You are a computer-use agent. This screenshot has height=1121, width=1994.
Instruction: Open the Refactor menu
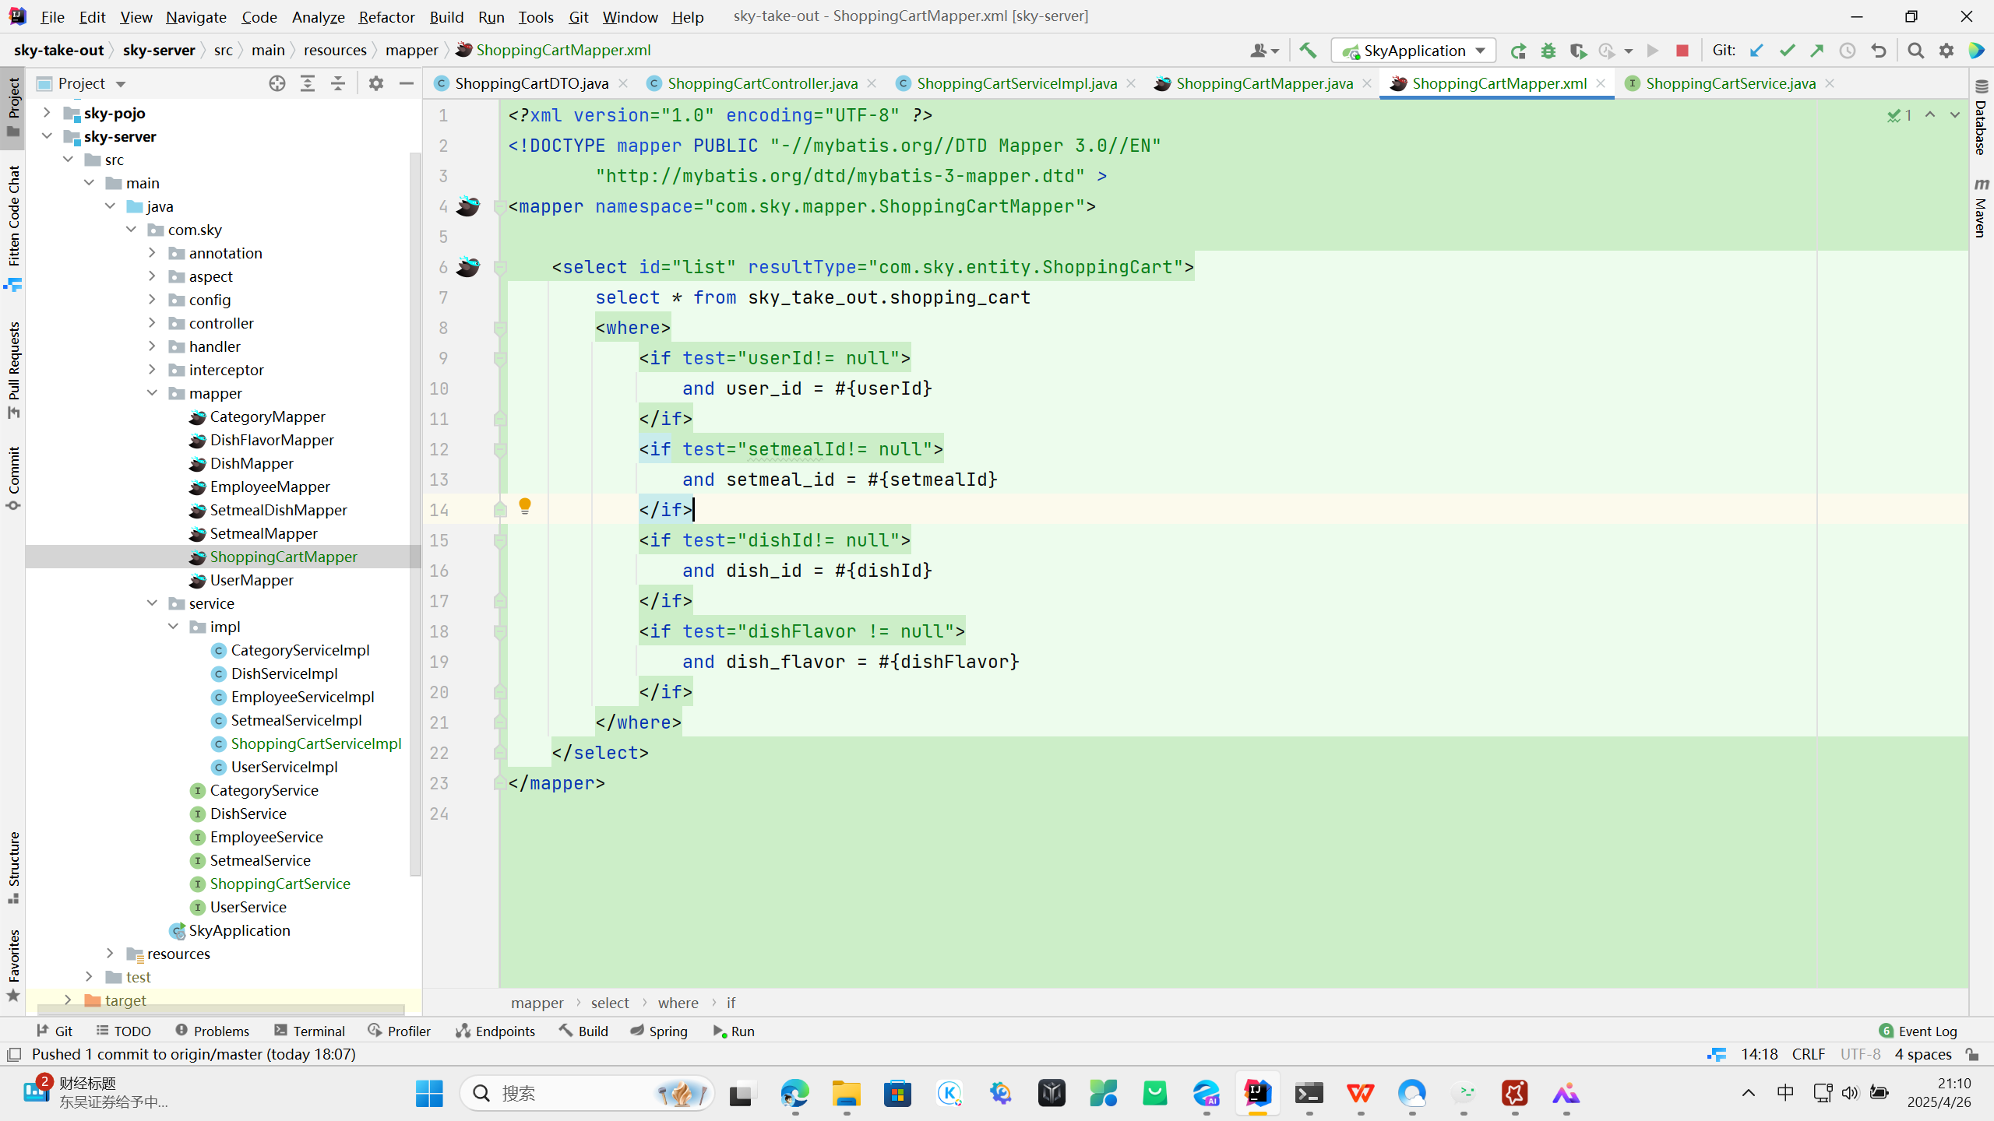point(386,16)
